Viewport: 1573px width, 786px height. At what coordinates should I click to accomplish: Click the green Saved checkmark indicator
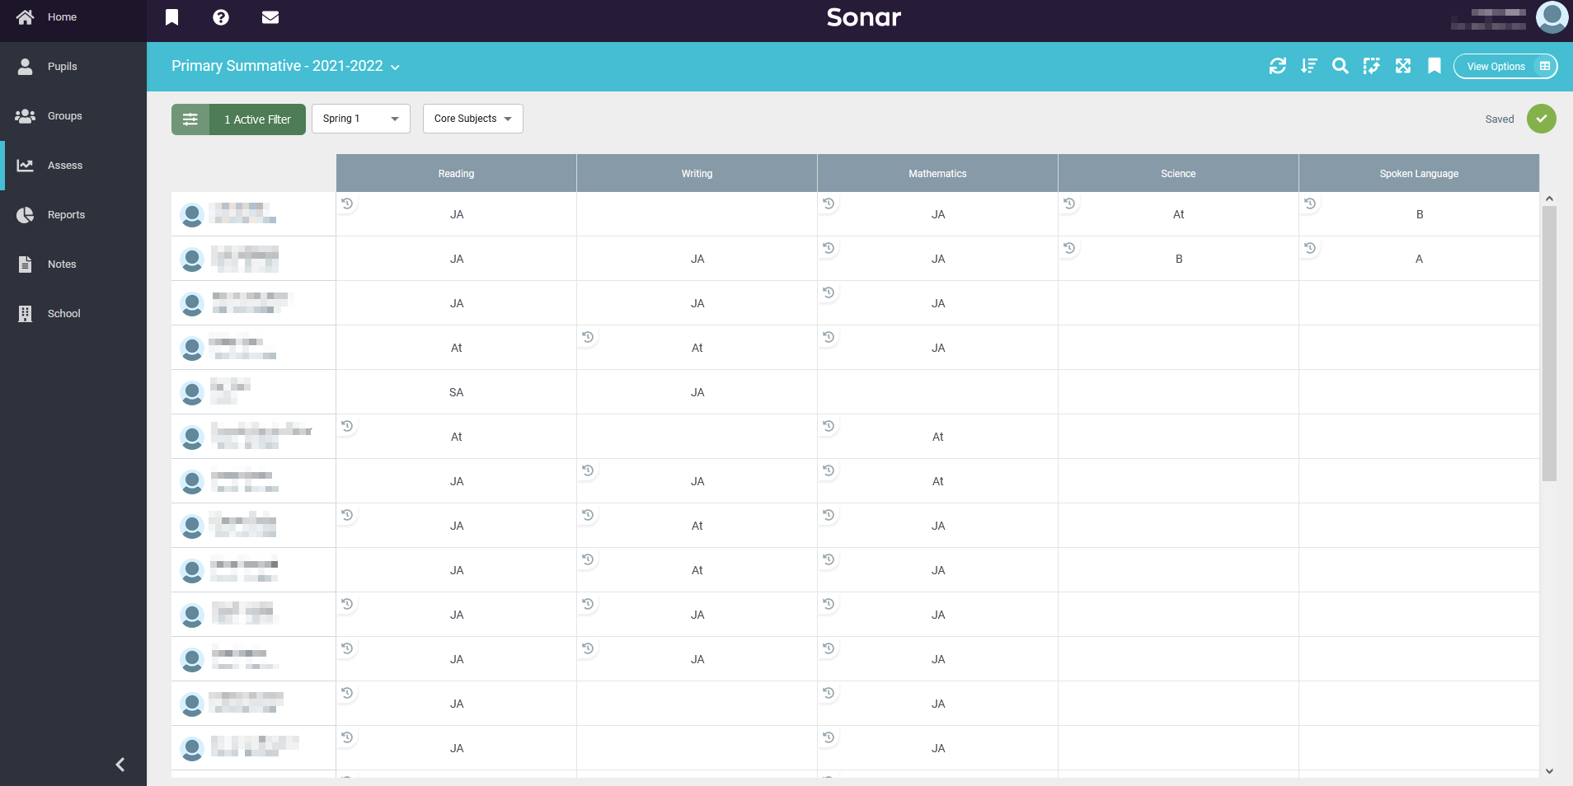[x=1541, y=119]
